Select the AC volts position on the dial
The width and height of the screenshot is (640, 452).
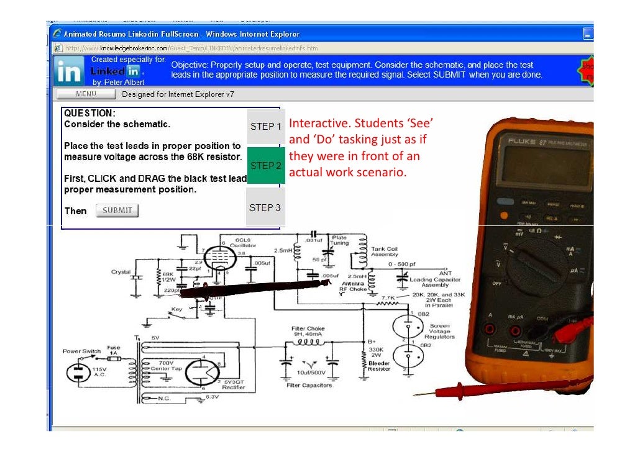tap(498, 264)
